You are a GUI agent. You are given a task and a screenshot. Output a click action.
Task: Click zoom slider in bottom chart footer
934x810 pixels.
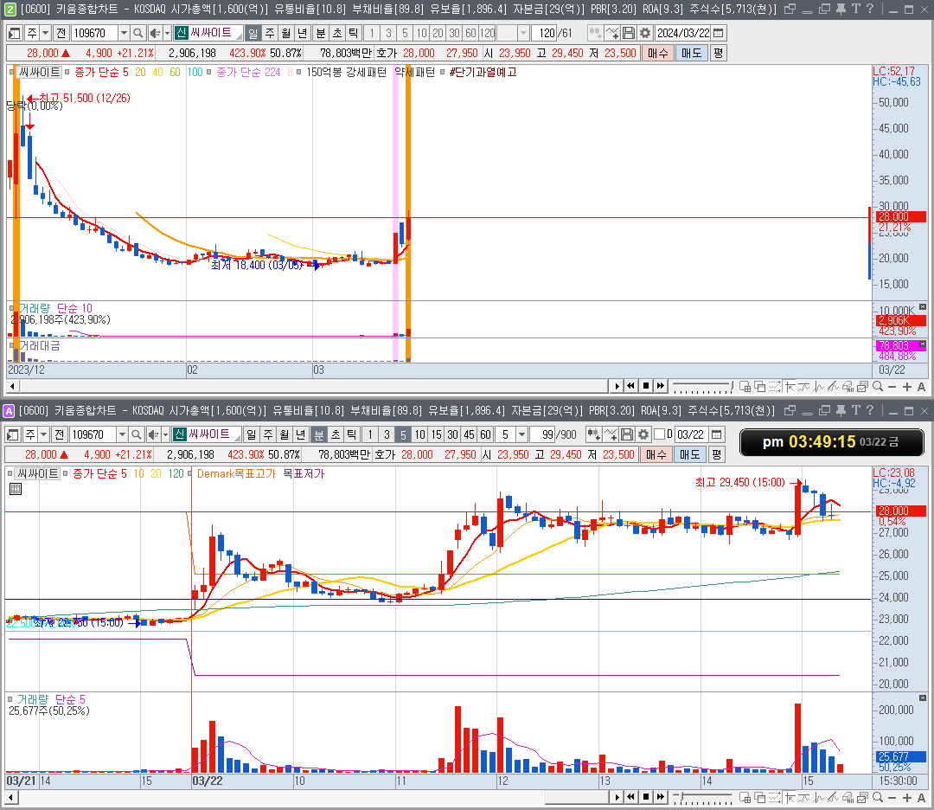pos(703,798)
